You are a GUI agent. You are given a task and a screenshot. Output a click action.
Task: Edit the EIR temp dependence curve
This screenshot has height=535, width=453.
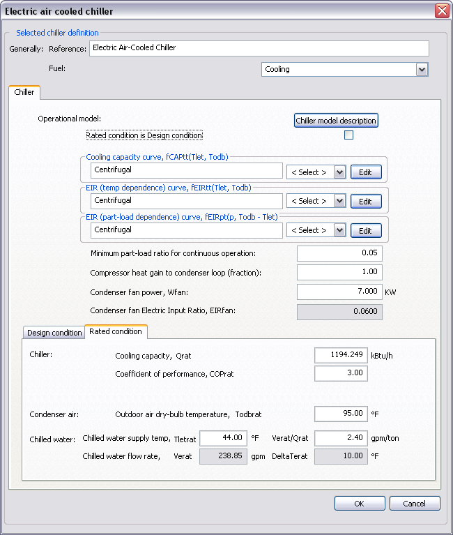pyautogui.click(x=365, y=201)
